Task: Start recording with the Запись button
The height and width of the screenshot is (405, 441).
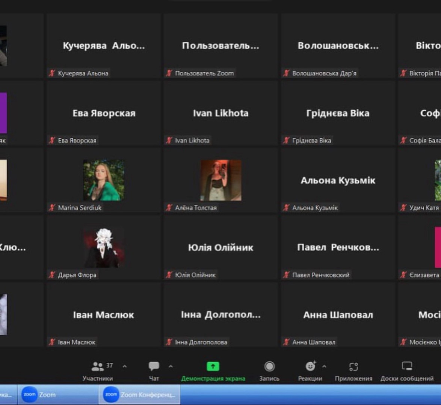Action: pos(269,366)
